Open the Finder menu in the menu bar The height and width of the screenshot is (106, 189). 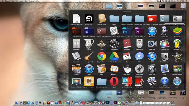click(7, 1)
